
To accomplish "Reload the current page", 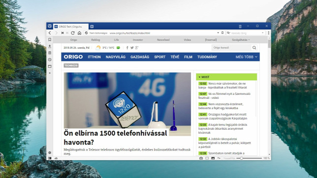I will [x=73, y=33].
